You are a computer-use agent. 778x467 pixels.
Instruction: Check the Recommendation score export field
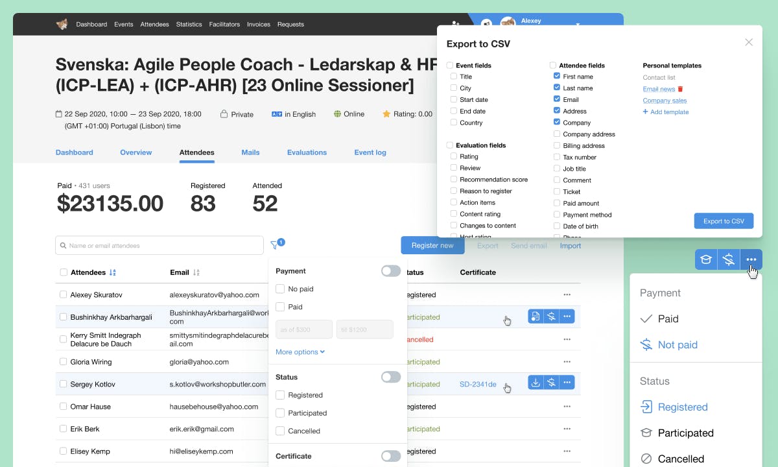coord(454,179)
